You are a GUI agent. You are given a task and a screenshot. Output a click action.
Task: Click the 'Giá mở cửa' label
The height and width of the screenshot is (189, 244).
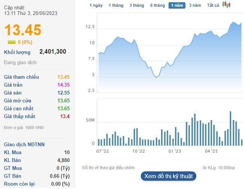pos(18,100)
